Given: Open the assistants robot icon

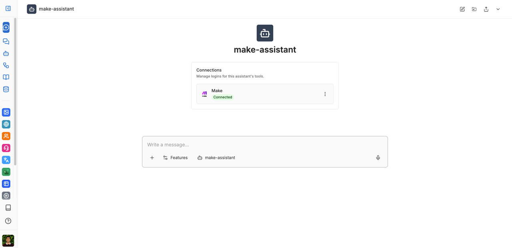Looking at the screenshot, I should tap(6, 54).
